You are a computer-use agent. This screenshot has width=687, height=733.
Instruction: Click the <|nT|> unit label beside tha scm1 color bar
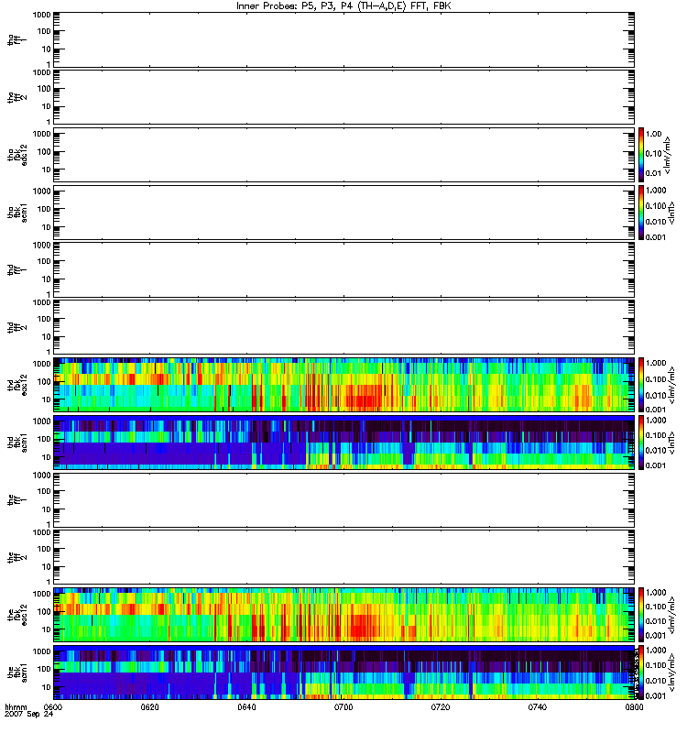[671, 213]
